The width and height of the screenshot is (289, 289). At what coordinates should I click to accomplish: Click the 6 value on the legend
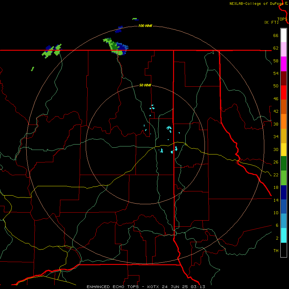pyautogui.click(x=277, y=225)
